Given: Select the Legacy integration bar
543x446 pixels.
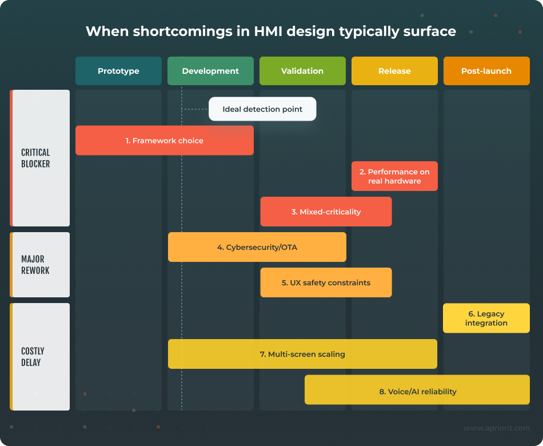Looking at the screenshot, I should coord(486,318).
